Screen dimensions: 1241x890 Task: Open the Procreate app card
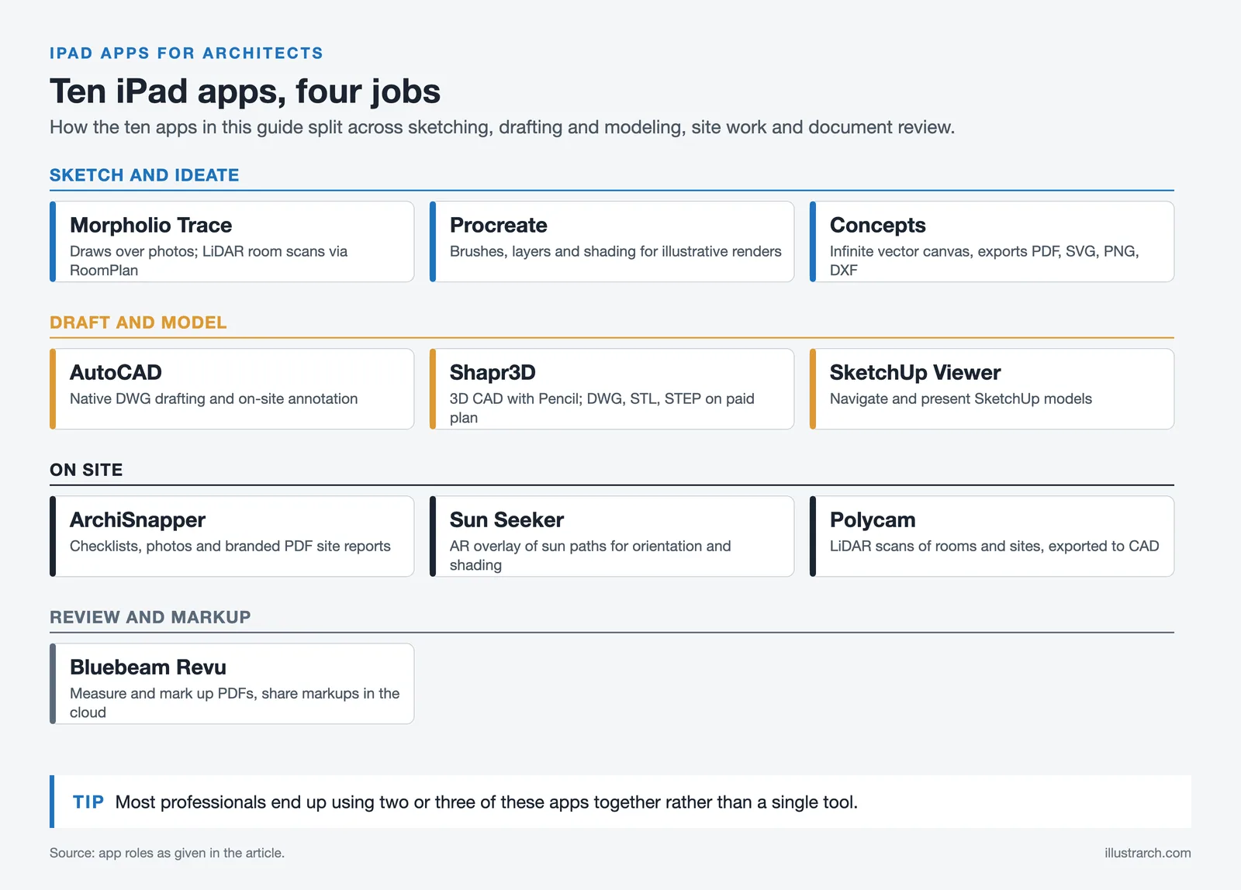click(x=612, y=242)
